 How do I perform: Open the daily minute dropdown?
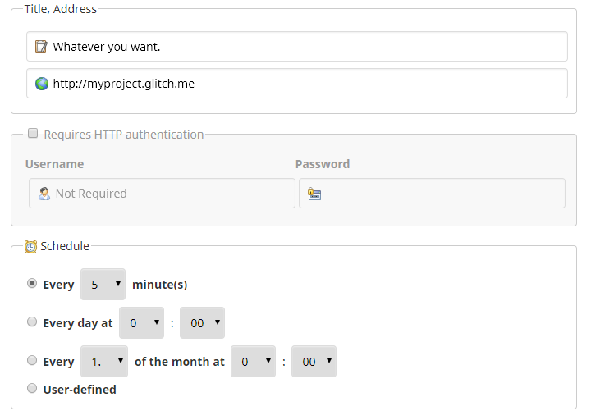pos(202,323)
